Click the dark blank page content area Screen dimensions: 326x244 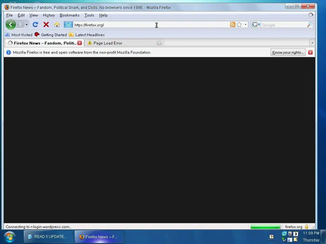pyautogui.click(x=159, y=140)
